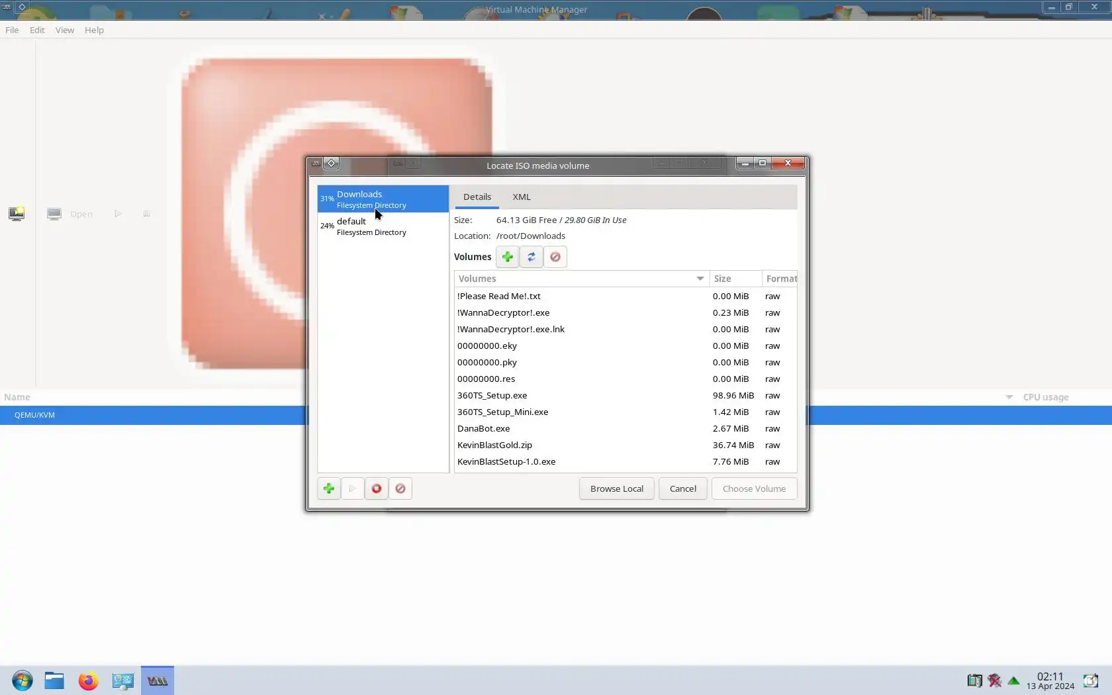Sort volumes by the Size column

[735, 279]
